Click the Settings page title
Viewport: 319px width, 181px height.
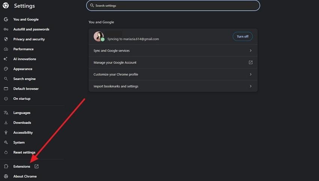pos(24,6)
